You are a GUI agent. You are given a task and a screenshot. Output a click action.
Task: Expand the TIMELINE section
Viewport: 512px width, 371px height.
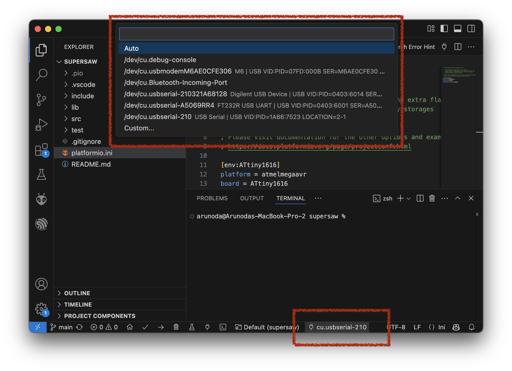tap(120, 305)
